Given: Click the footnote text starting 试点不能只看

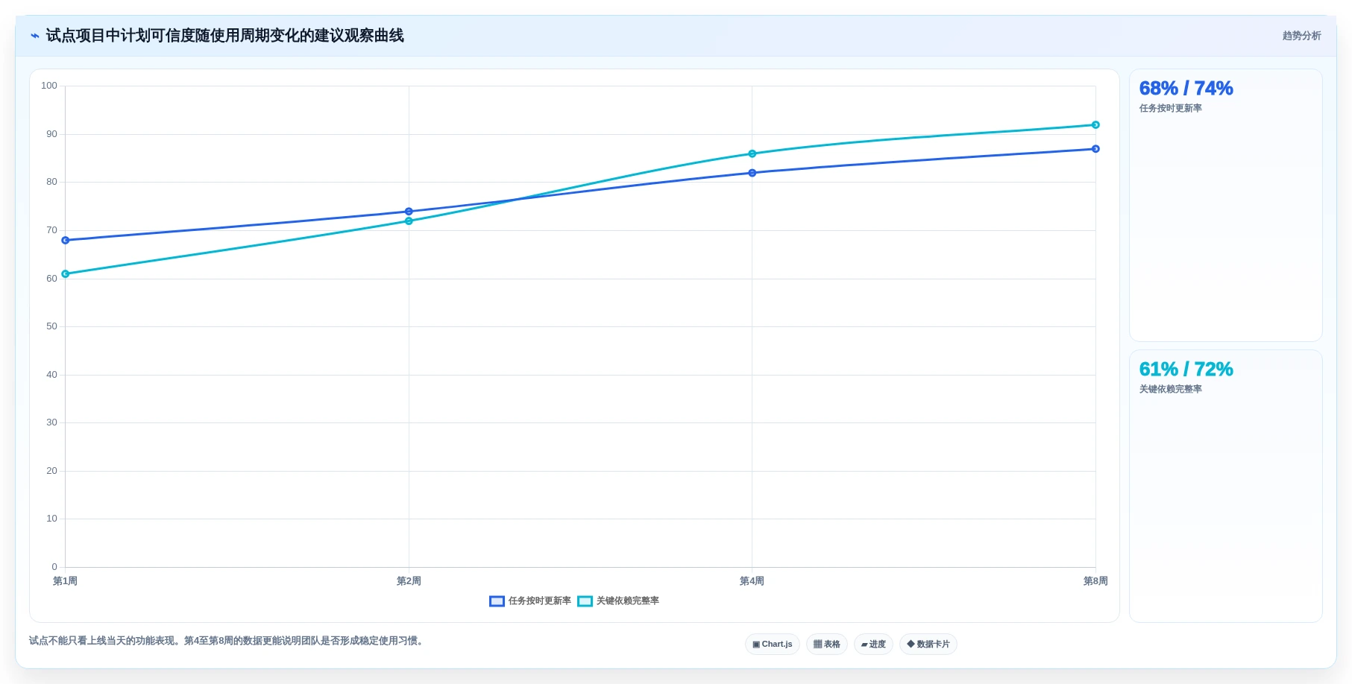Looking at the screenshot, I should (227, 641).
